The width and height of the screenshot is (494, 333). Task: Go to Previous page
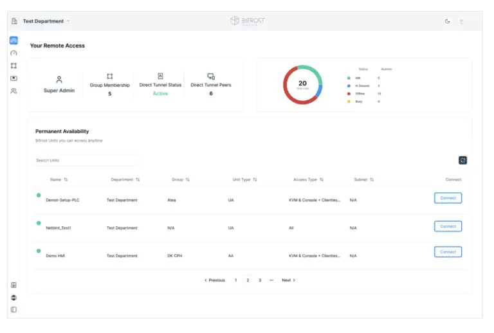[215, 280]
